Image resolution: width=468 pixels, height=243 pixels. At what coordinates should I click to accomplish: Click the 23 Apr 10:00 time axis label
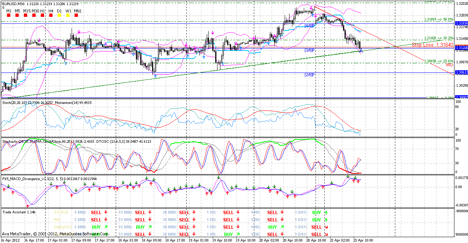(364, 240)
